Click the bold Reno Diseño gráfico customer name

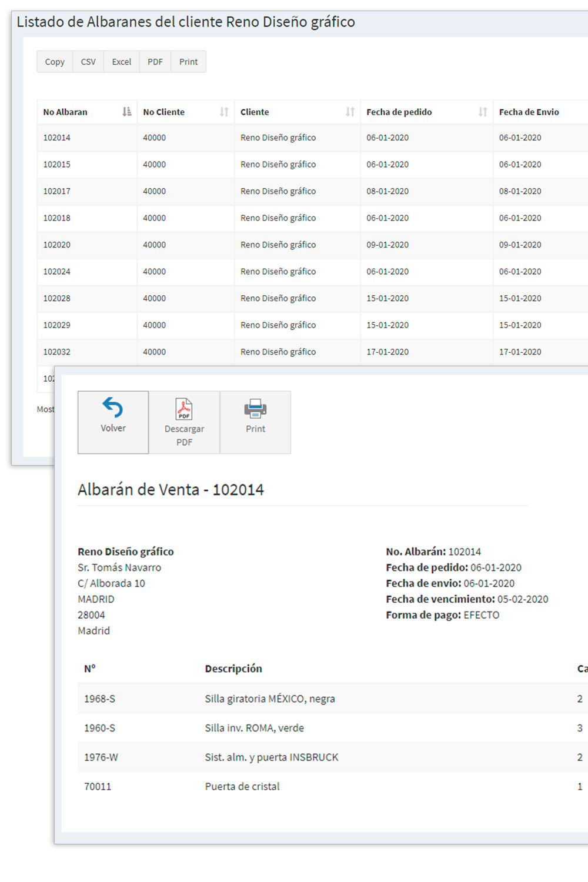click(126, 552)
